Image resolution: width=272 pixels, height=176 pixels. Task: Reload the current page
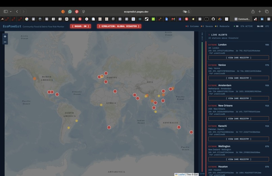(189, 11)
